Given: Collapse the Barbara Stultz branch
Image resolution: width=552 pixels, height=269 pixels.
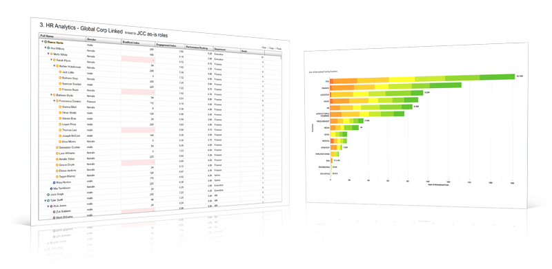Looking at the screenshot, I should 51,95.
